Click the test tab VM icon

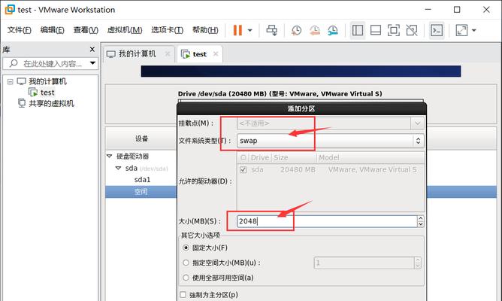(x=186, y=54)
